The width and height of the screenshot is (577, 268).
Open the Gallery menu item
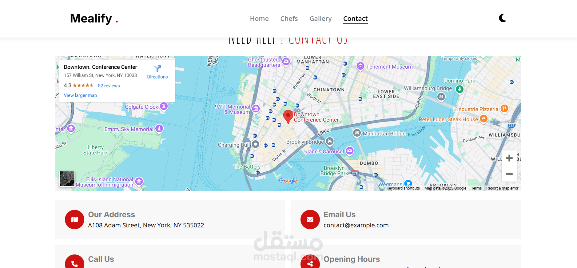click(320, 18)
